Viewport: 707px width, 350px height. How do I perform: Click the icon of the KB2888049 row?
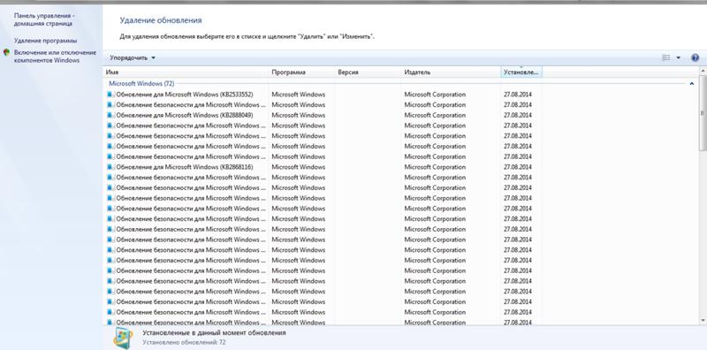click(x=110, y=115)
